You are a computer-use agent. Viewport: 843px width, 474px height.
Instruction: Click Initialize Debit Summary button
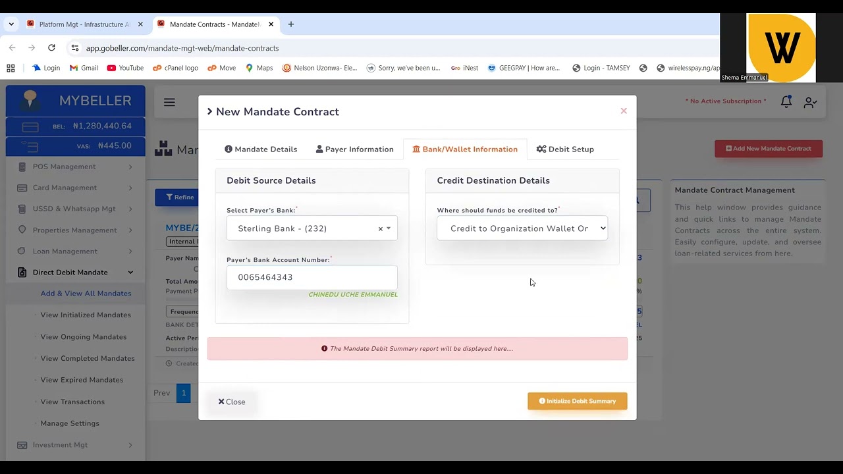click(578, 401)
